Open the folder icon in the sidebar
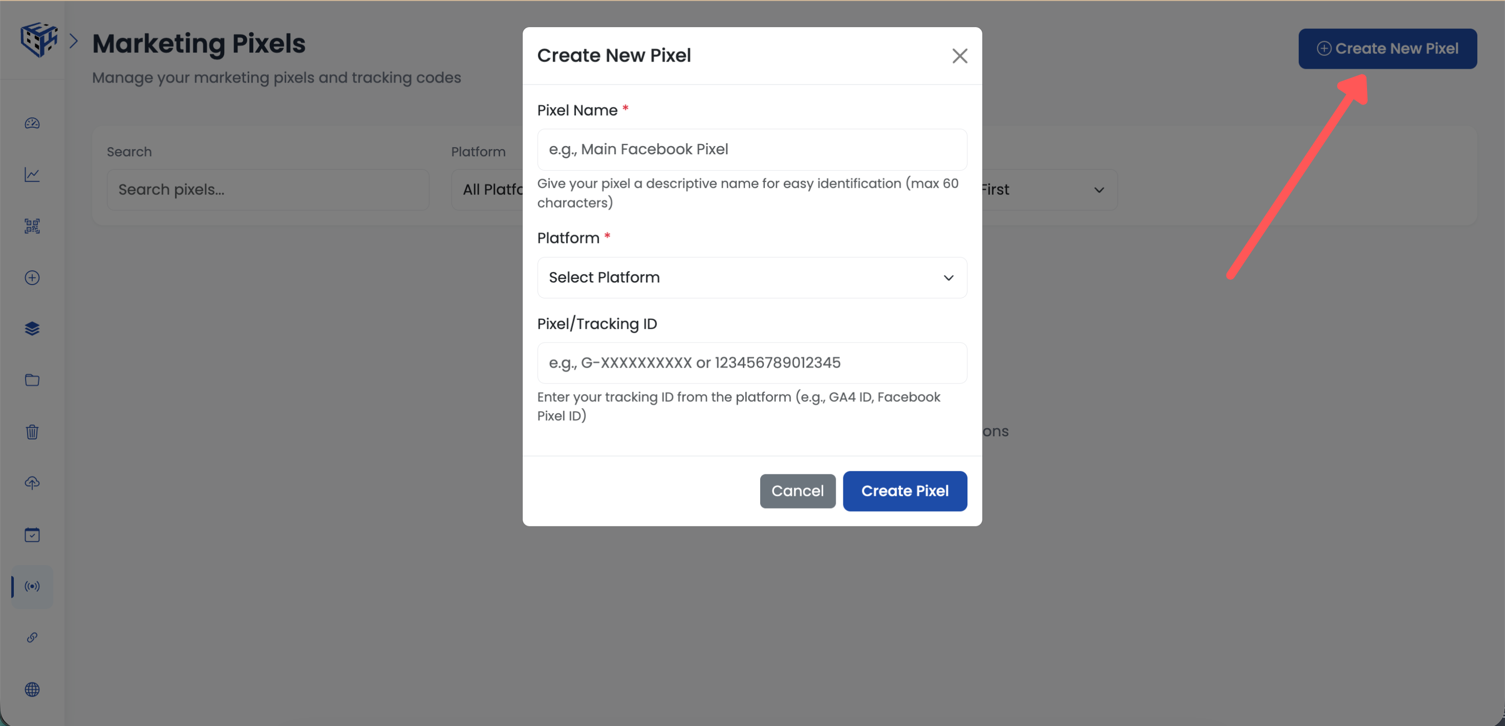The width and height of the screenshot is (1505, 726). tap(32, 379)
